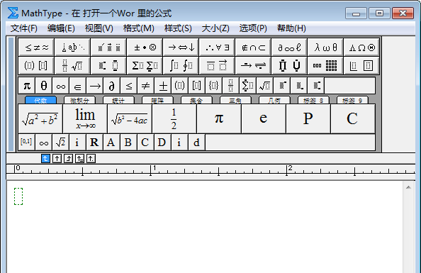Insert the → arrow from small bar
Image resolution: width=421 pixels, height=273 pixels.
click(x=95, y=86)
